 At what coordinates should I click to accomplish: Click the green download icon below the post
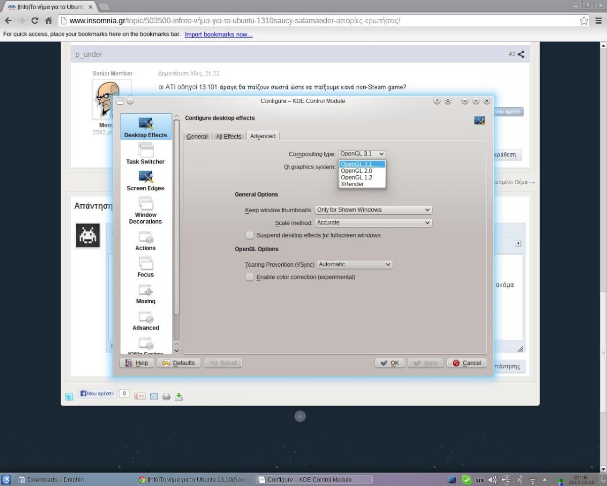tap(179, 396)
